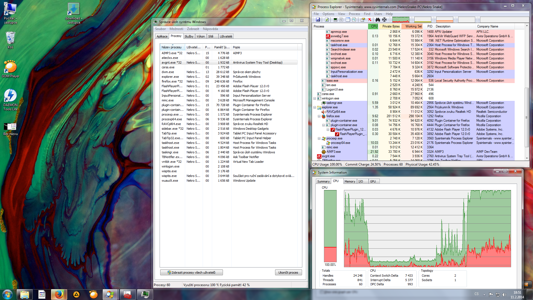Click the Refresh Now icon in Process Explorer

[x=327, y=20]
